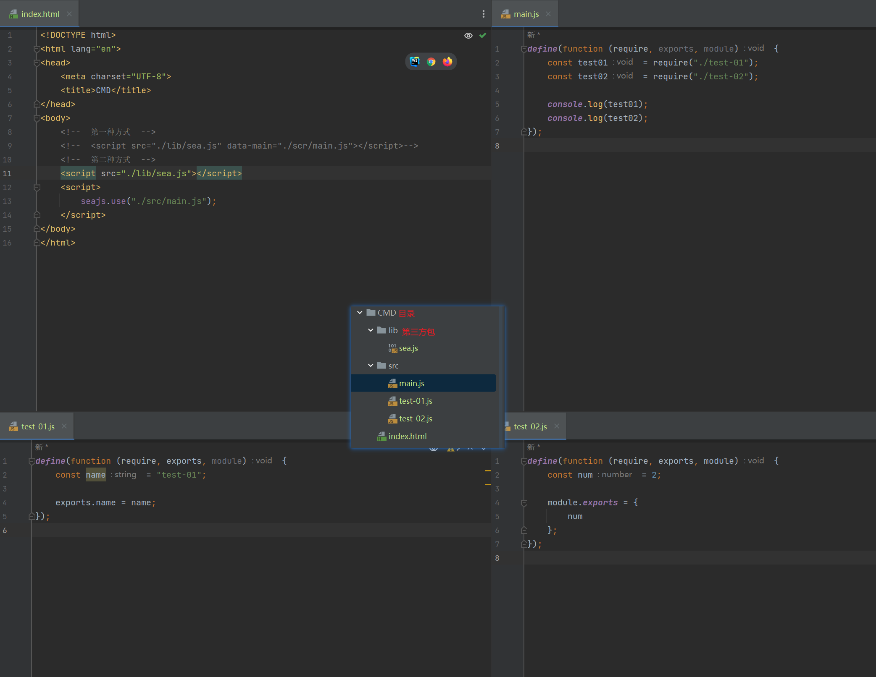876x677 pixels.
Task: Open preview in Firefox browser icon
Action: click(x=447, y=62)
